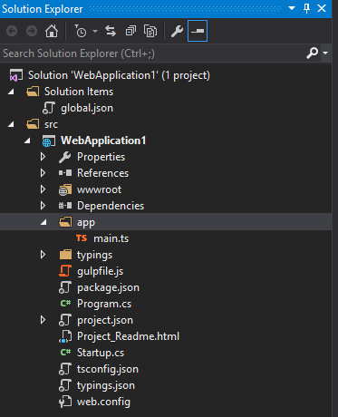This screenshot has height=417, width=338.
Task: Open the search options dropdown arrow
Action: coord(325,53)
